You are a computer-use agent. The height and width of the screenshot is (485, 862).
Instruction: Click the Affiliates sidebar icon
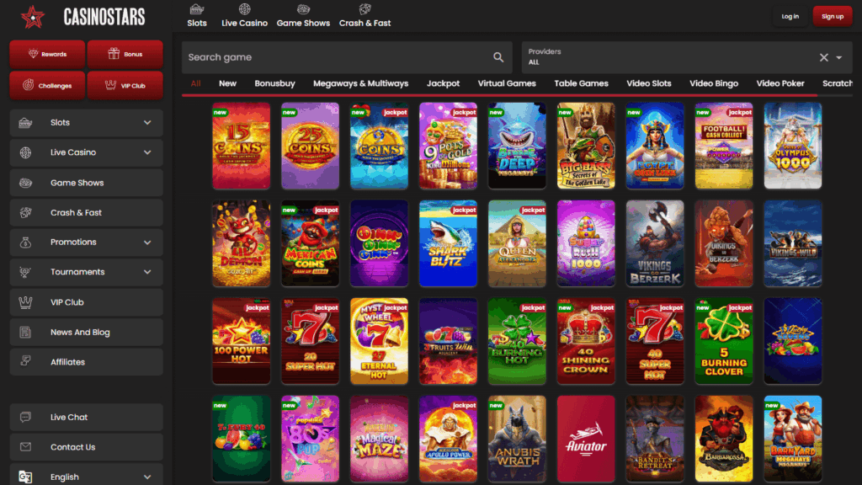click(x=25, y=360)
